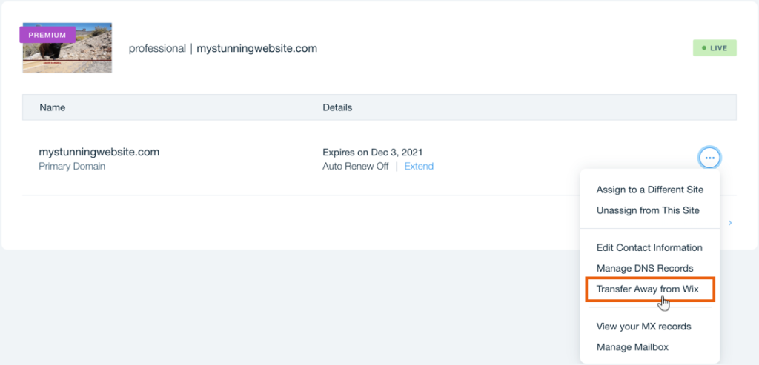Click the Details column header

[337, 107]
